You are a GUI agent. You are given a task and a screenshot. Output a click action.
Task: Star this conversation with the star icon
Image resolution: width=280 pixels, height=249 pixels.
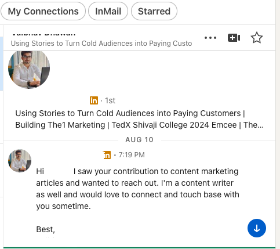pyautogui.click(x=257, y=38)
